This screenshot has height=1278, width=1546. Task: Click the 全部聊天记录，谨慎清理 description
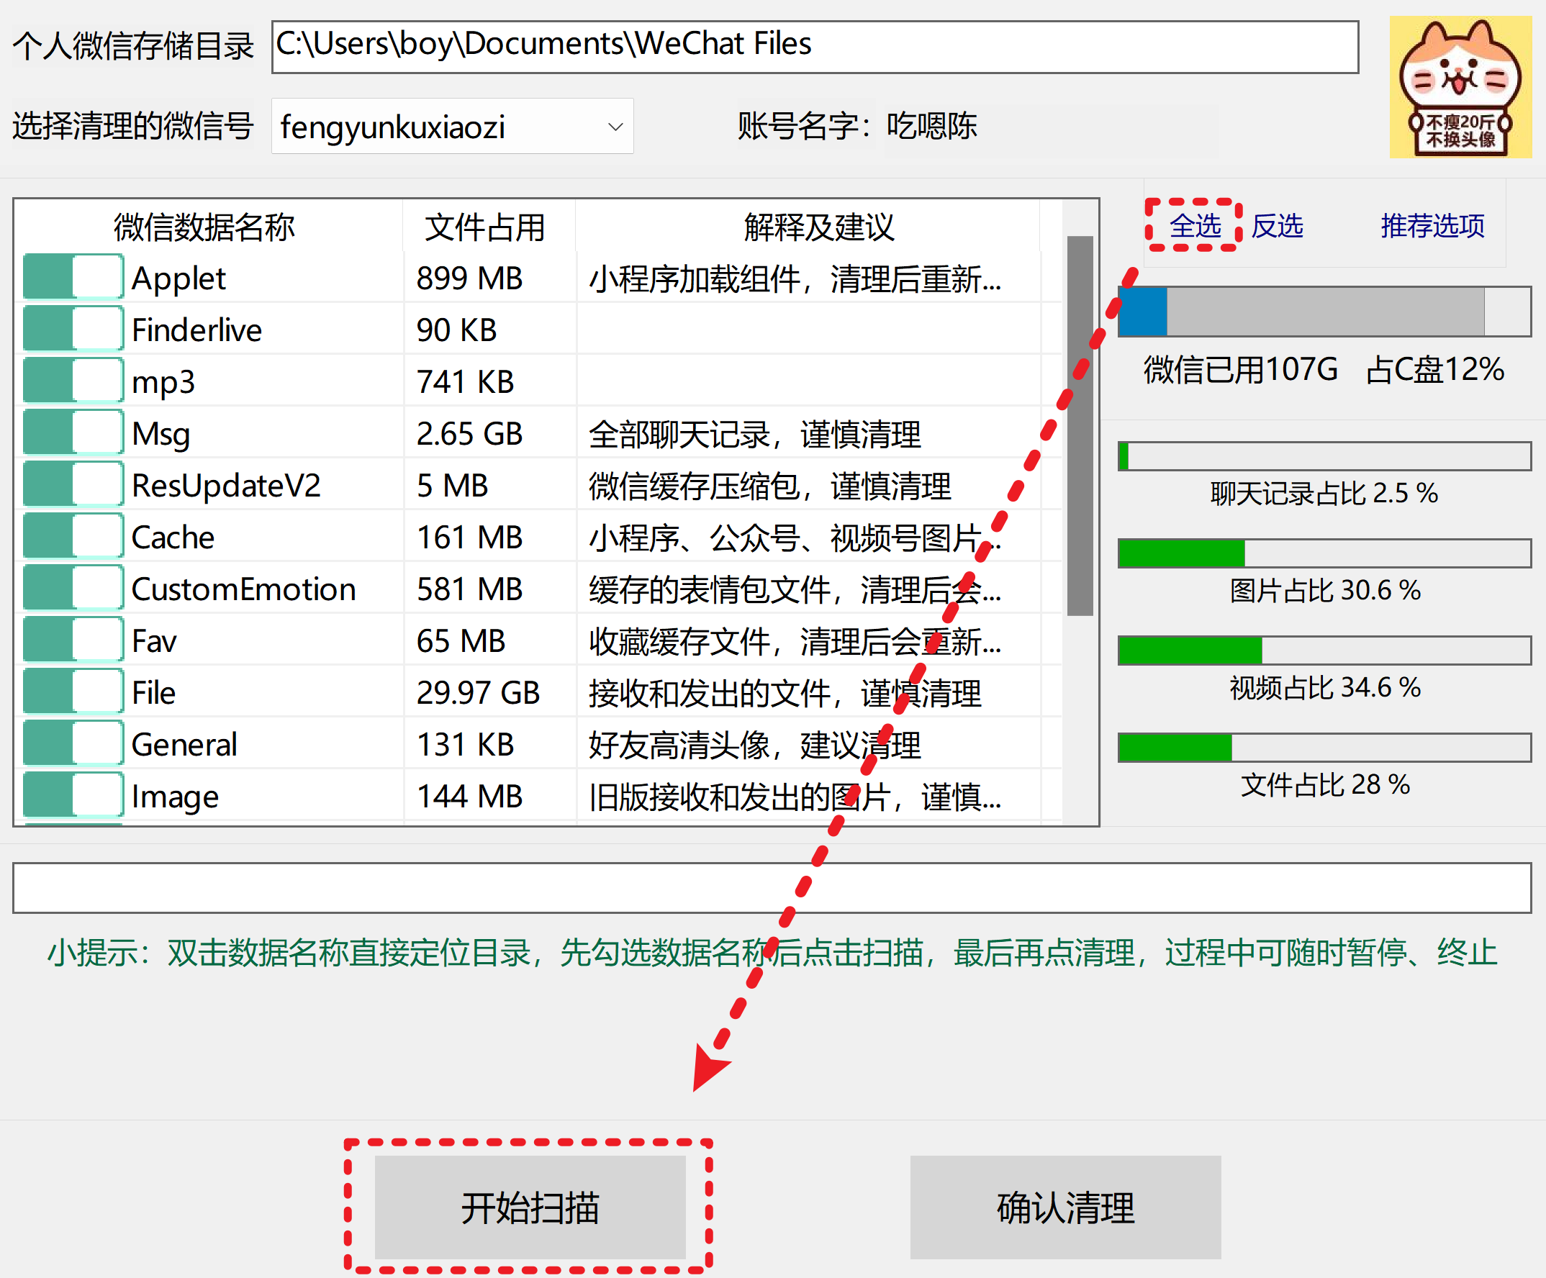pos(754,434)
